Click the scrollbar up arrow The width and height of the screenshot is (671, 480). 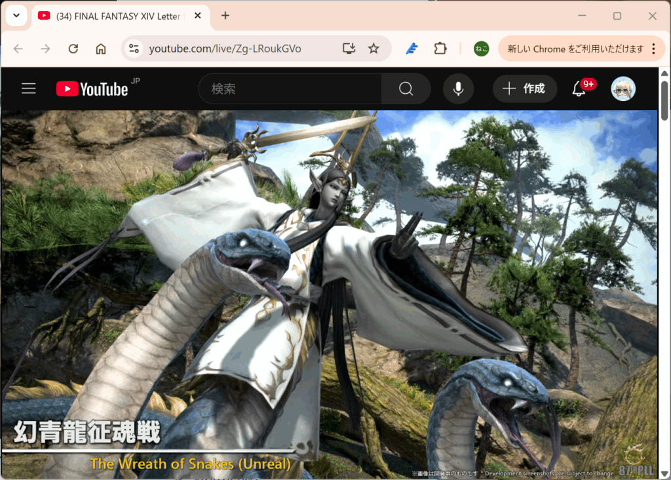(664, 73)
